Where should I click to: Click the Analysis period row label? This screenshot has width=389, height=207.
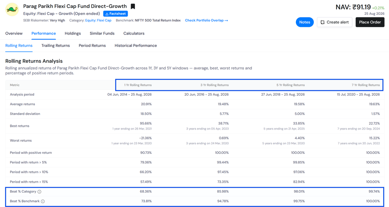pos(22,95)
